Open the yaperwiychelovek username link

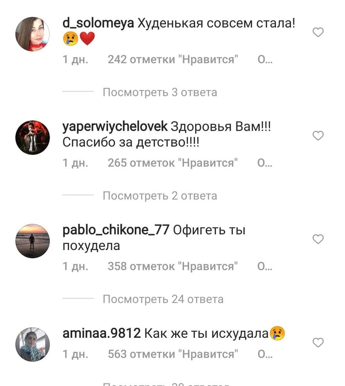(115, 127)
